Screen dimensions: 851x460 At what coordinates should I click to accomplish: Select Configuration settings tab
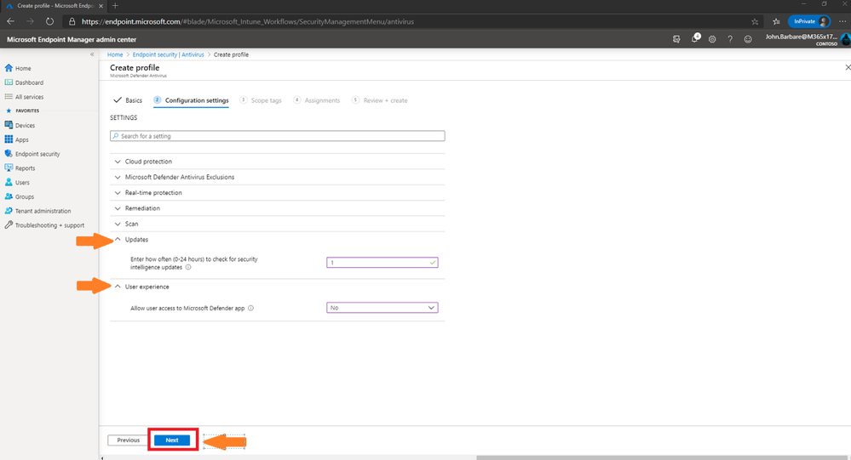191,100
